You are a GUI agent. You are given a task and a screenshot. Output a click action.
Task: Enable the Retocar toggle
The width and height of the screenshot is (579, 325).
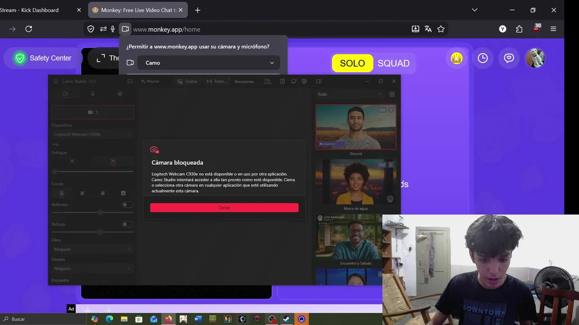coord(128,224)
